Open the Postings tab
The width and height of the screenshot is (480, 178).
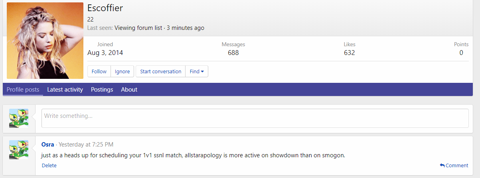tap(102, 90)
